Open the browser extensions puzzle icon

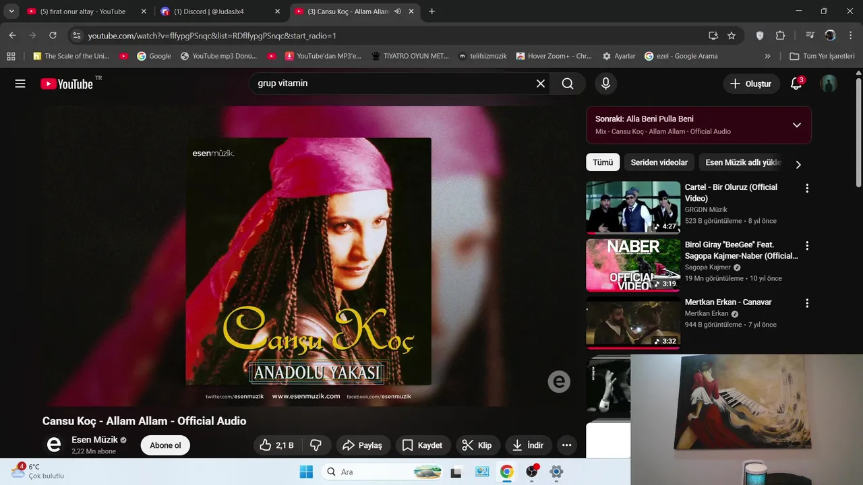(780, 36)
